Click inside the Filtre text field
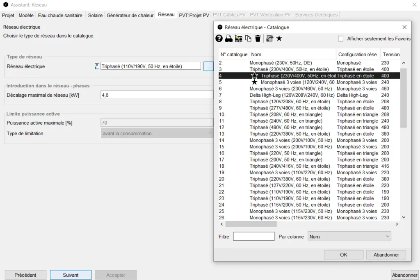The image size is (420, 280). [x=253, y=237]
